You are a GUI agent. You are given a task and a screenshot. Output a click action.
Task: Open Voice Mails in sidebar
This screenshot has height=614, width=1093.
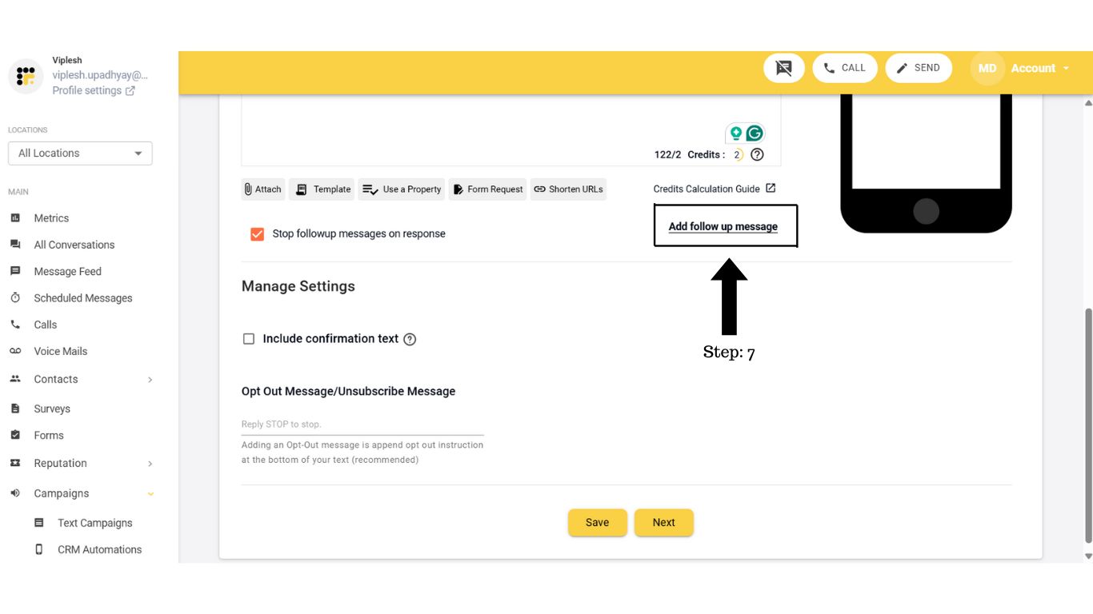(x=60, y=351)
